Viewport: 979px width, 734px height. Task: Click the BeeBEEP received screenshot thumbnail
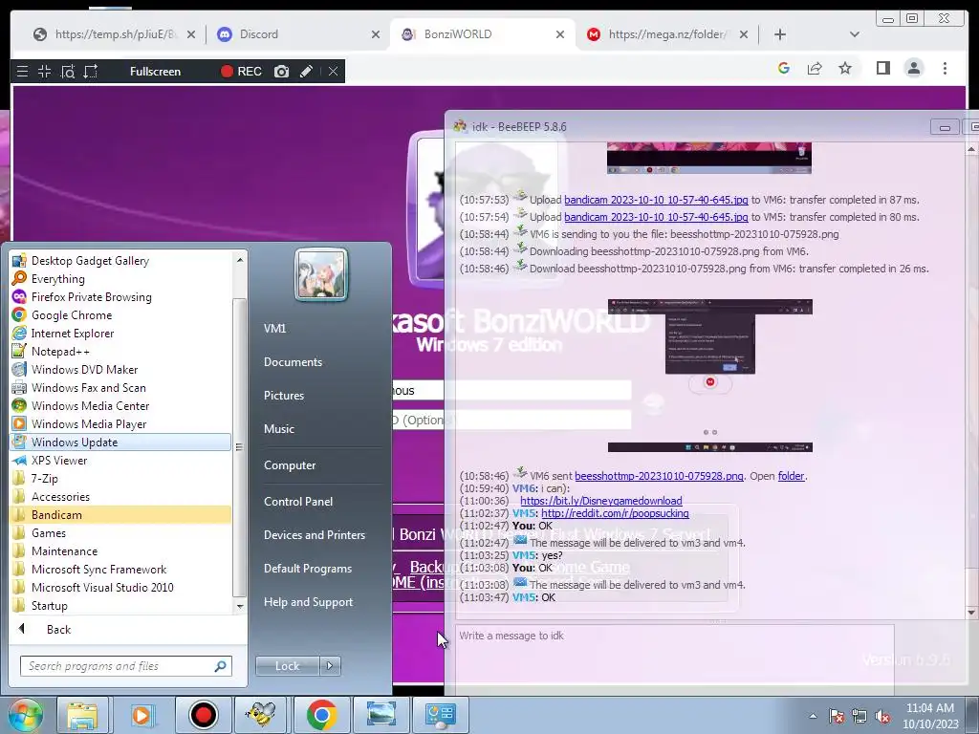pos(710,375)
